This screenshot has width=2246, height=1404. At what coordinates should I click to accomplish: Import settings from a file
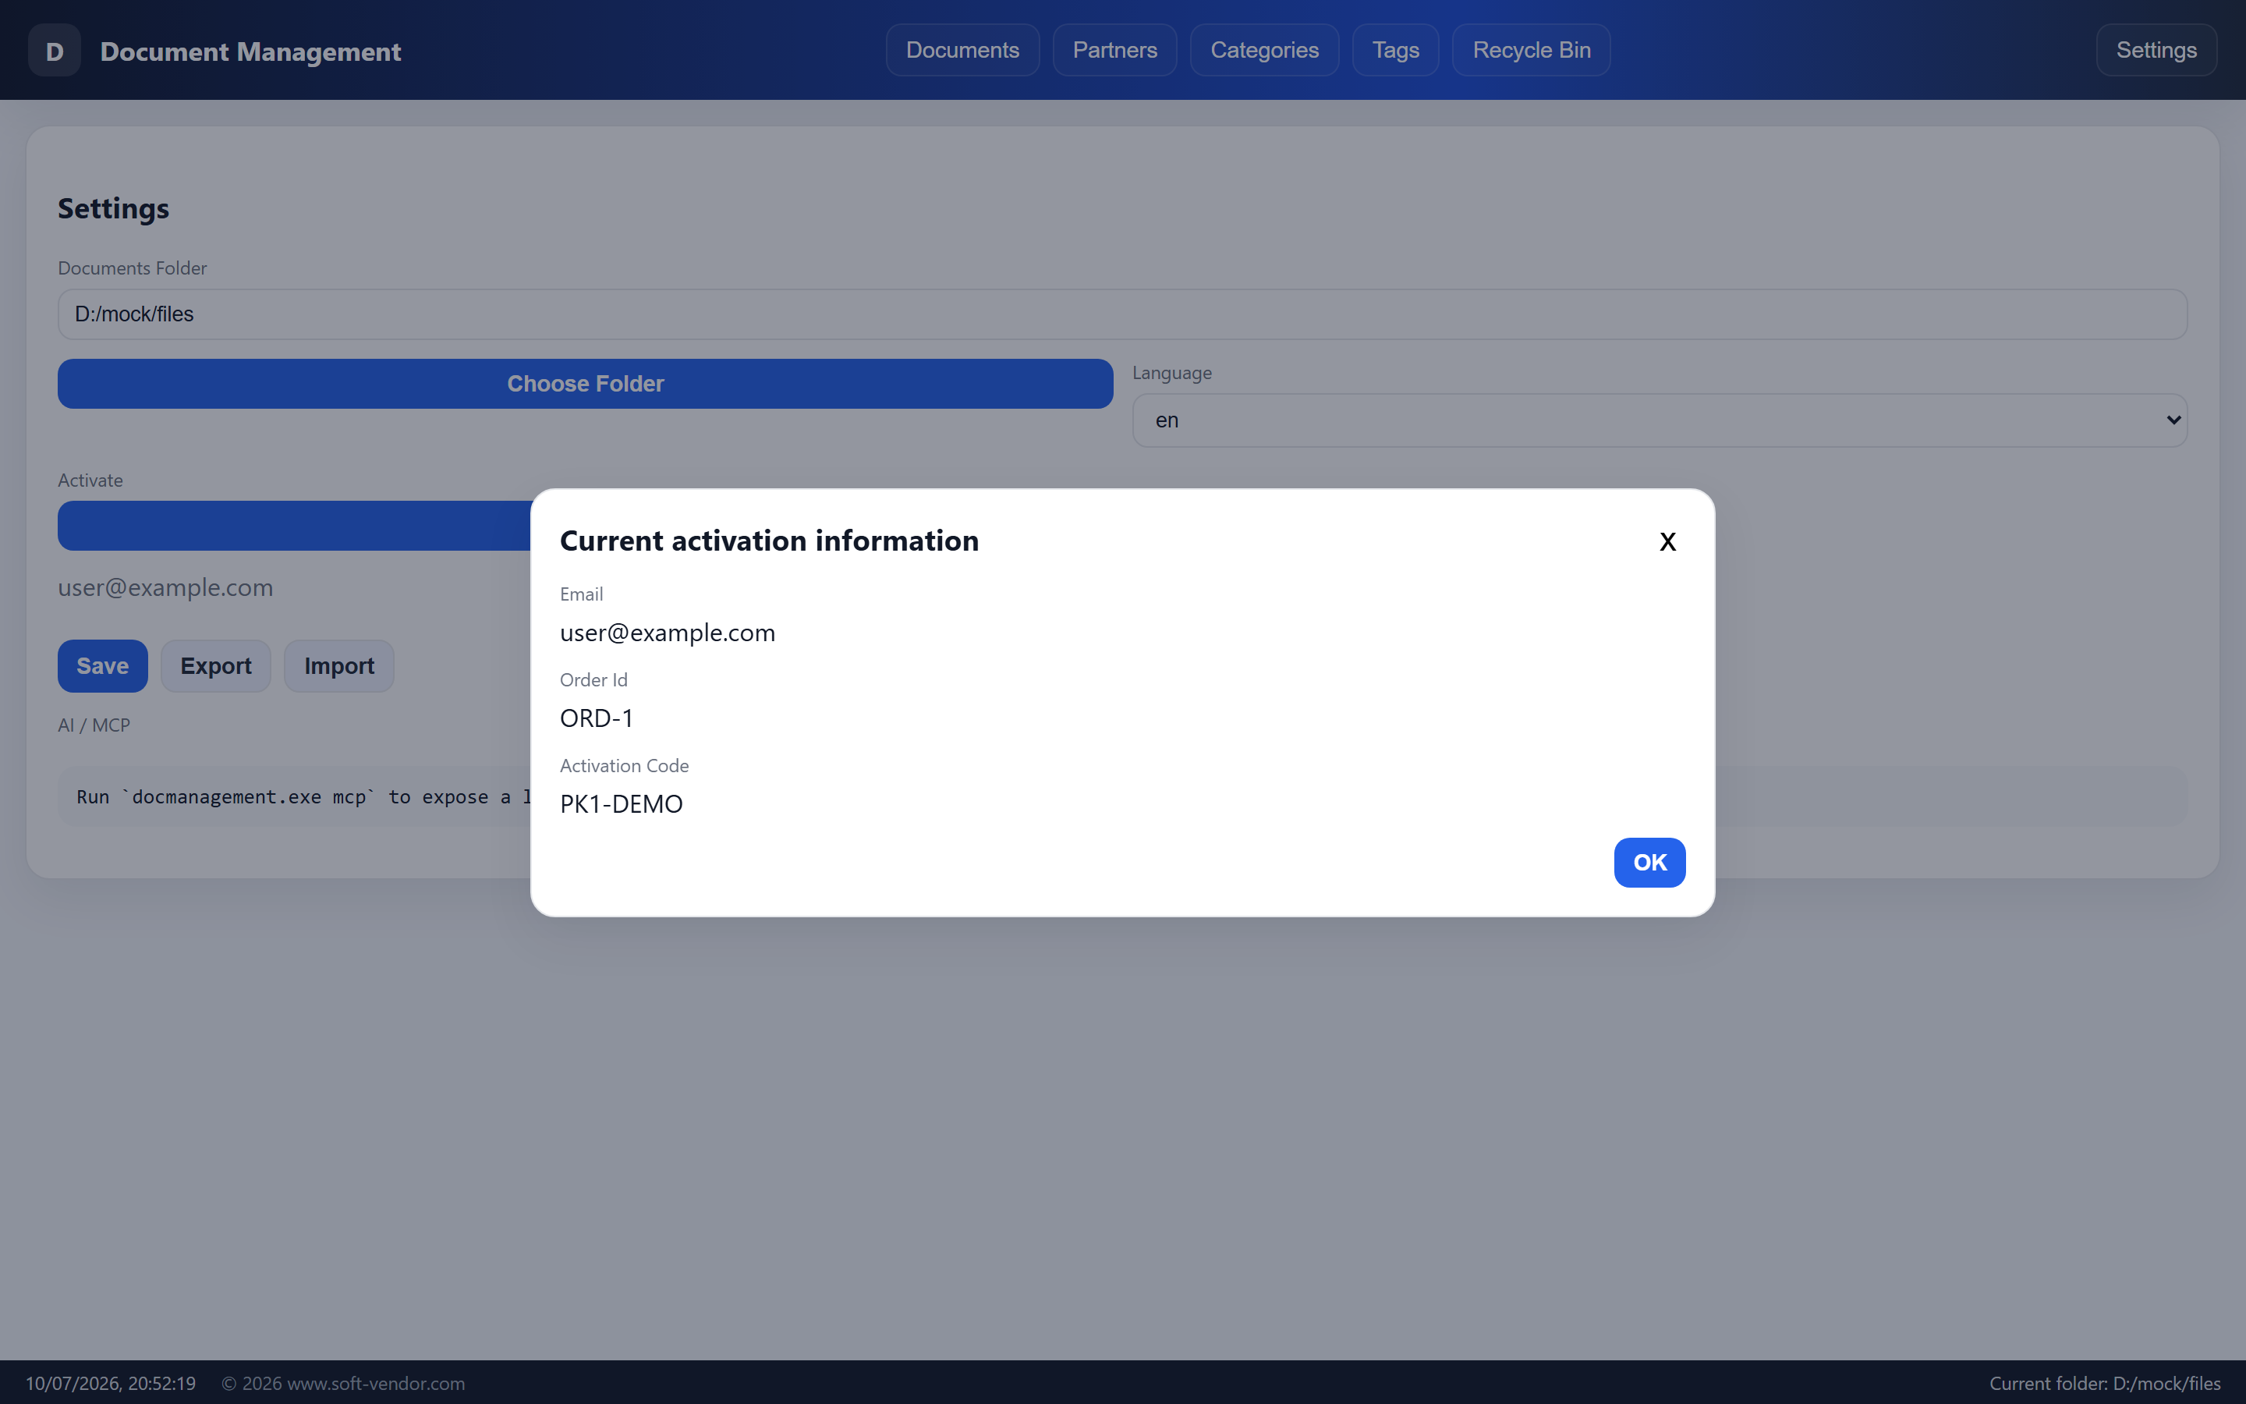338,666
